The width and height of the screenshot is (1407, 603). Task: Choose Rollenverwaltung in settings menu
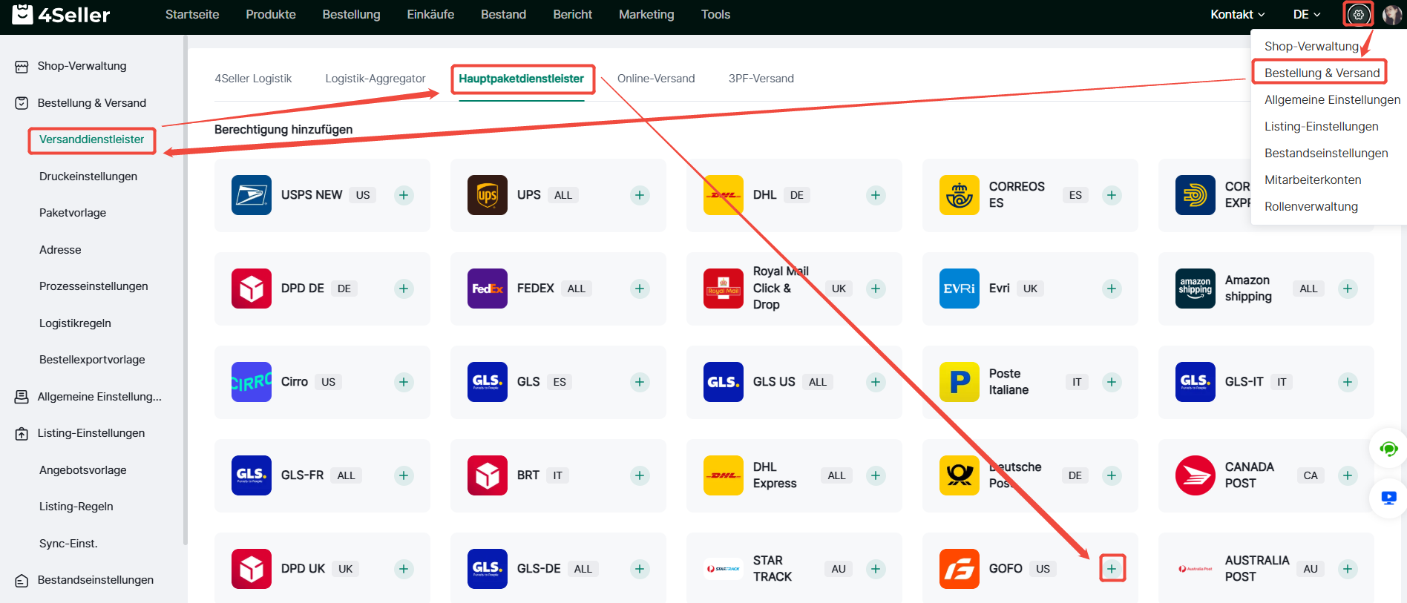(1311, 206)
